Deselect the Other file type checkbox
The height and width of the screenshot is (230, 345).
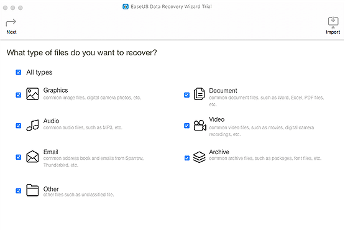click(x=19, y=191)
